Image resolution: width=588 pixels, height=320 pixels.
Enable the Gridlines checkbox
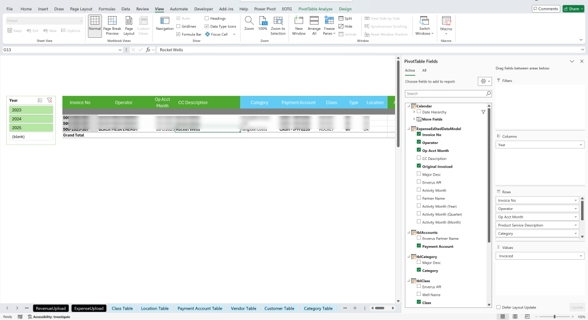click(179, 26)
